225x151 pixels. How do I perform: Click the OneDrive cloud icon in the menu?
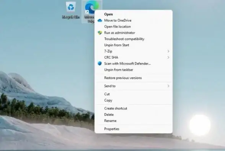pyautogui.click(x=100, y=21)
